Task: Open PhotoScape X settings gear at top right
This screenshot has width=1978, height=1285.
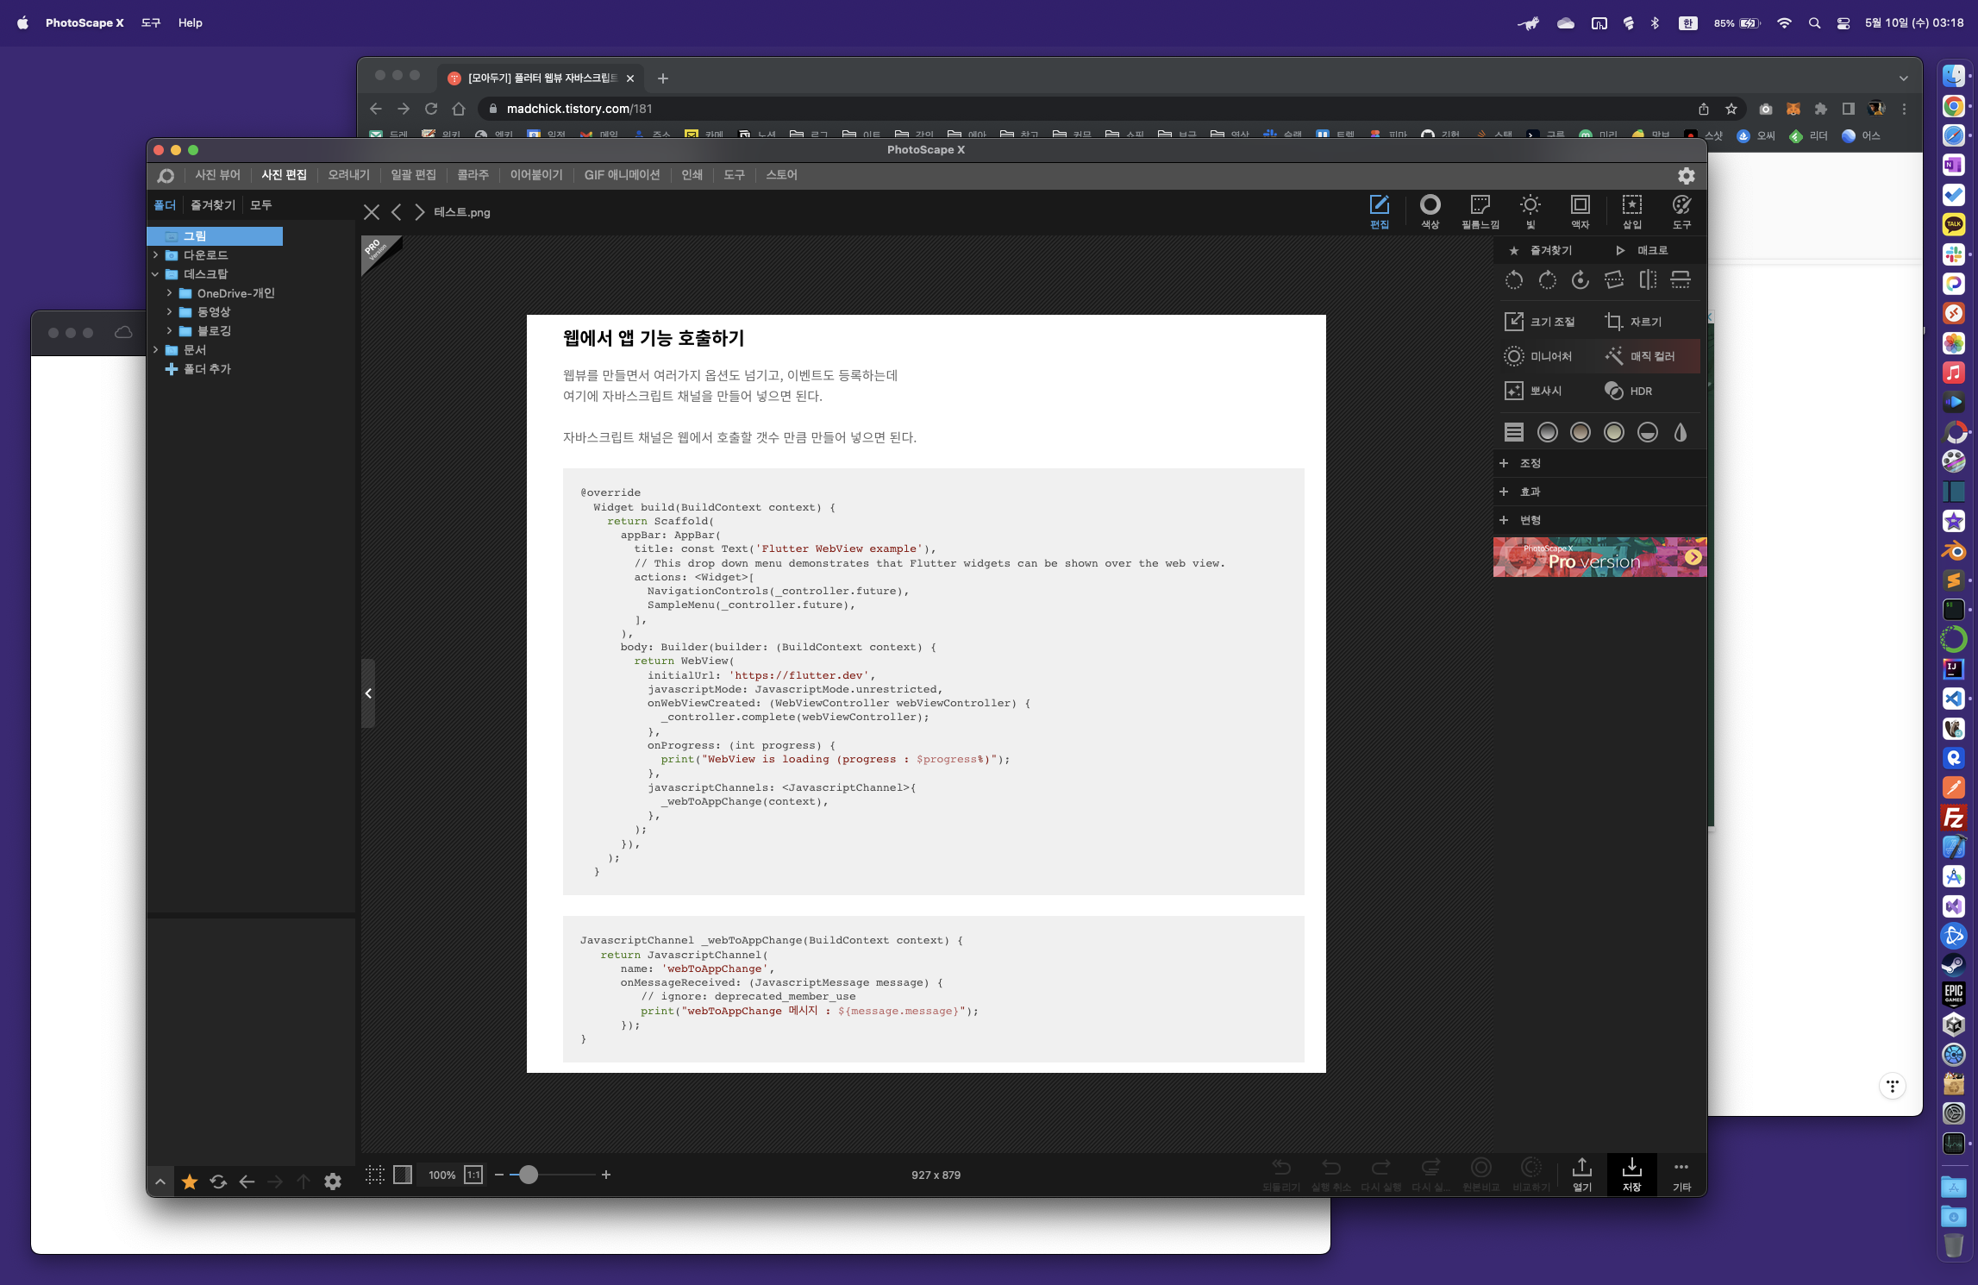Action: point(1686,176)
